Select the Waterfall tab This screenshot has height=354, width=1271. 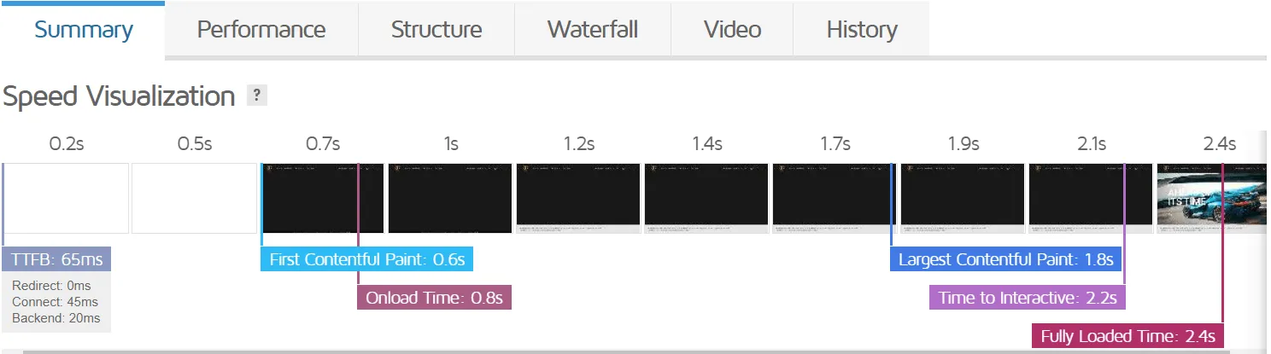click(x=592, y=30)
